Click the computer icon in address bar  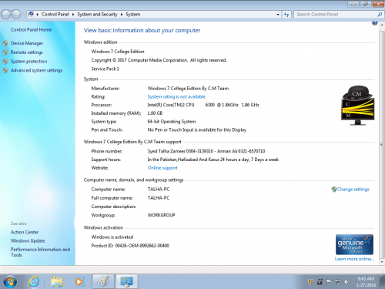[31, 14]
